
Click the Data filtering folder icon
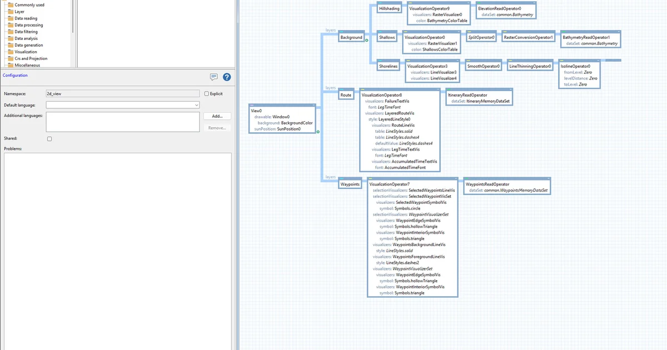pyautogui.click(x=10, y=32)
